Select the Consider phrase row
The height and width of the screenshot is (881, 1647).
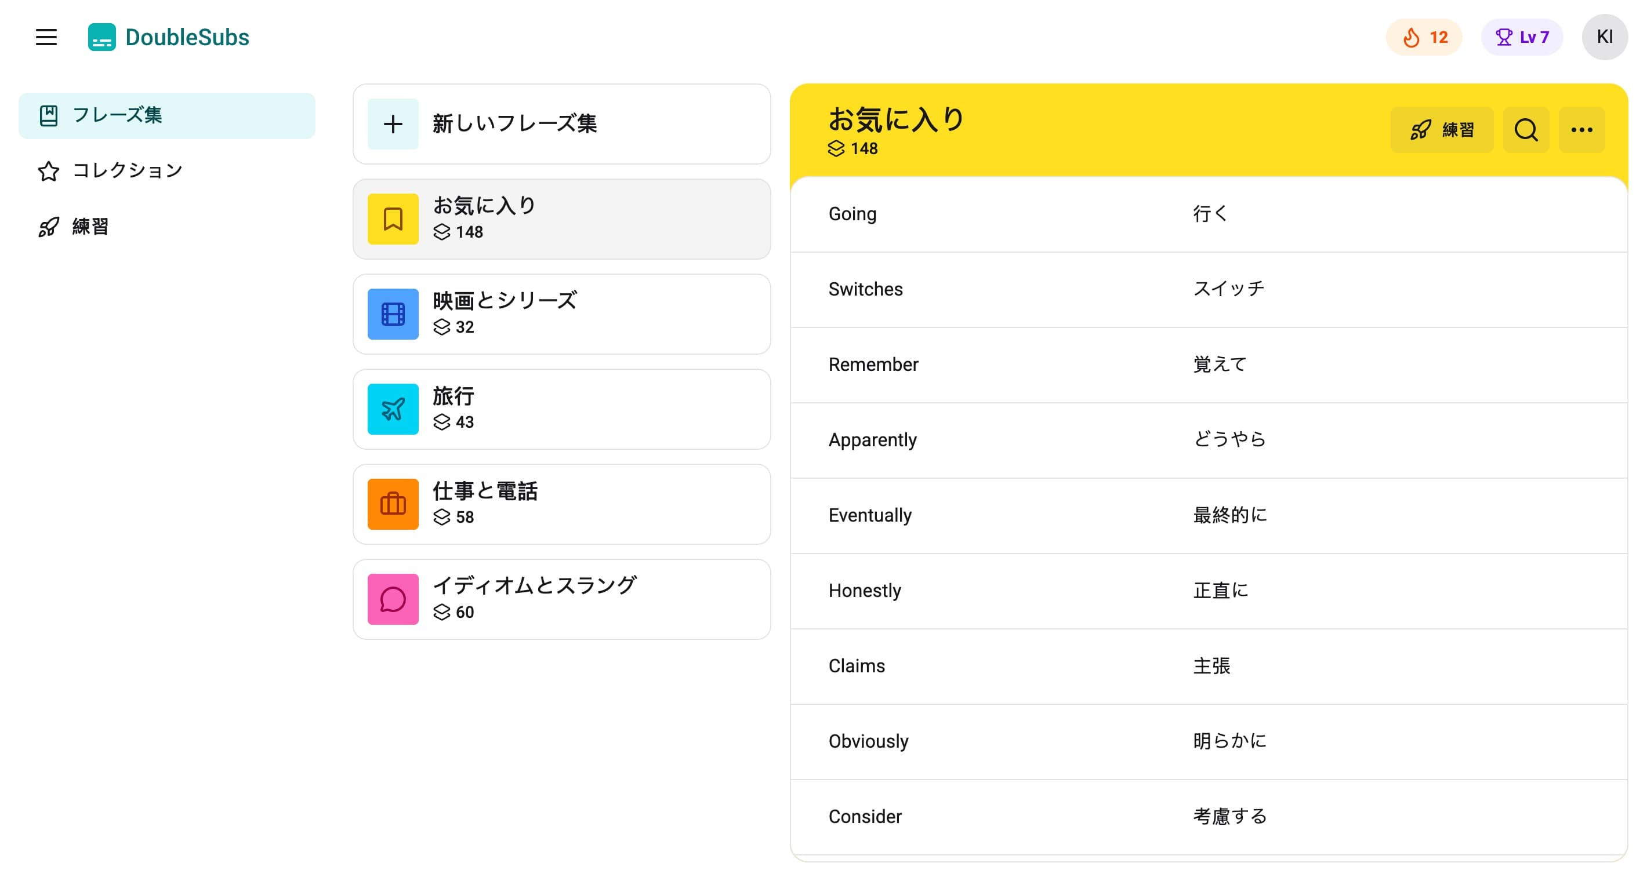click(1209, 817)
